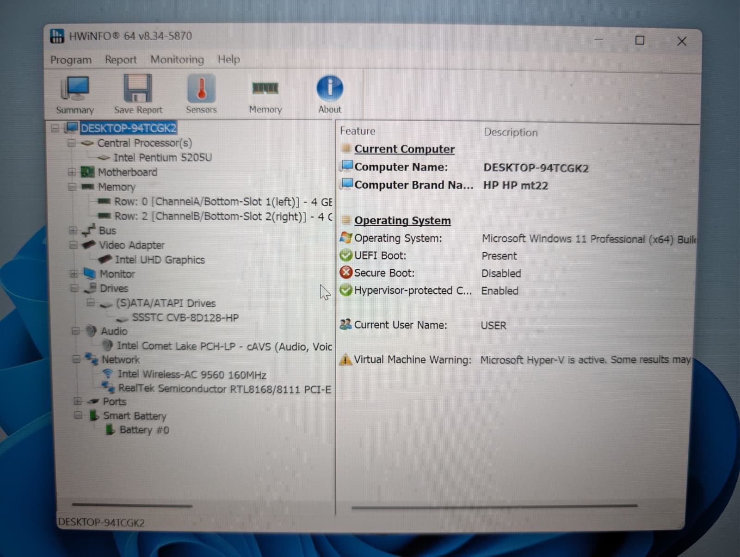Expand the Motherboard node

[x=72, y=172]
